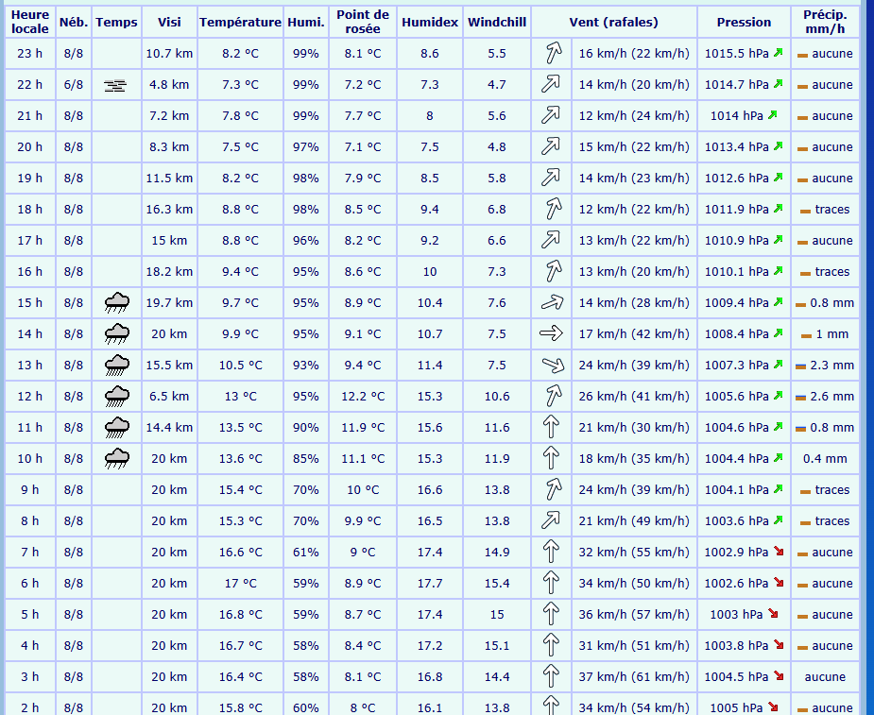Click the fog icon in the 22 h row
This screenshot has width=874, height=715.
pyautogui.click(x=116, y=85)
